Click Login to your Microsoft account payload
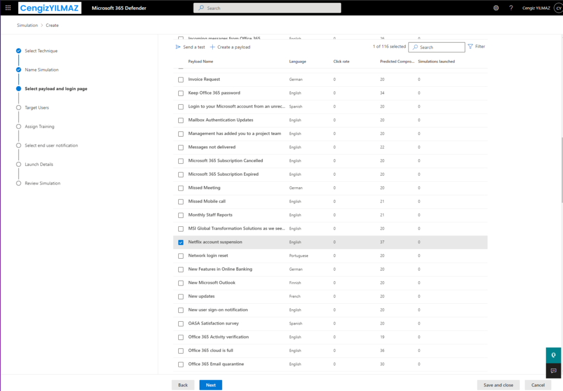Image resolution: width=563 pixels, height=391 pixels. [x=236, y=107]
